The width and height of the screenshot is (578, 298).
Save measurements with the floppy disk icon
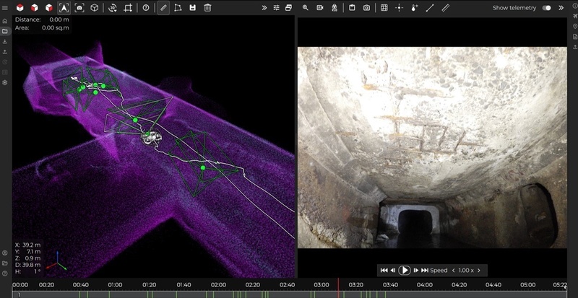[x=192, y=8]
